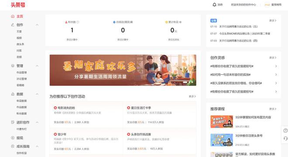The height and width of the screenshot is (157, 288).
Task: Collapse the 管理 sidebar section
Action: pos(37,66)
